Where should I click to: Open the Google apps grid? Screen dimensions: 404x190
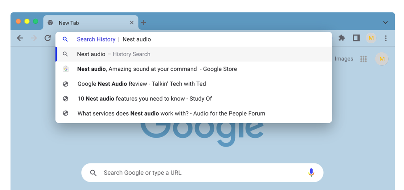pyautogui.click(x=364, y=59)
